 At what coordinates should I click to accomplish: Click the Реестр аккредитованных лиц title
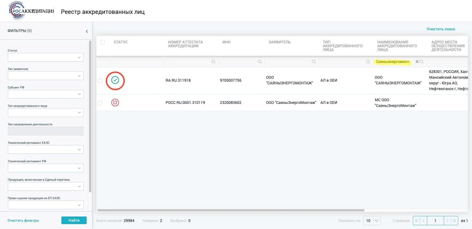[103, 12]
